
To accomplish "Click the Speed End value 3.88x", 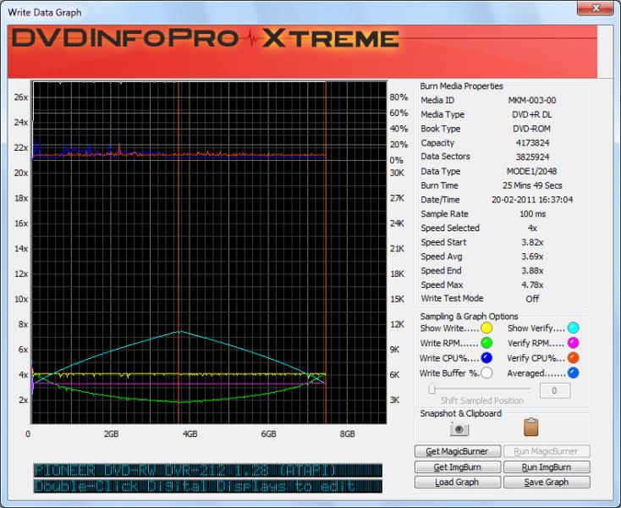I will (532, 271).
